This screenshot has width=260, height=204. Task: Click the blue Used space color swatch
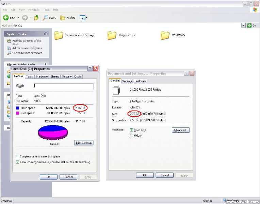(x=18, y=108)
